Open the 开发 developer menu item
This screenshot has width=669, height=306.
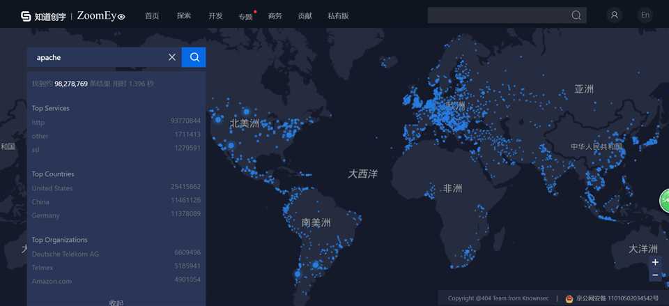215,16
